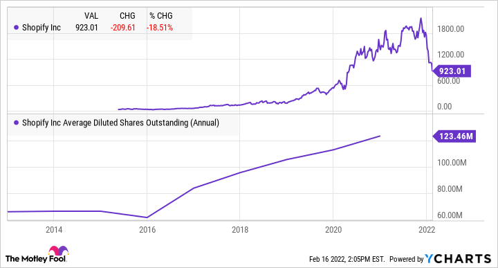Click the 1800.00 y-axis label

click(450, 29)
